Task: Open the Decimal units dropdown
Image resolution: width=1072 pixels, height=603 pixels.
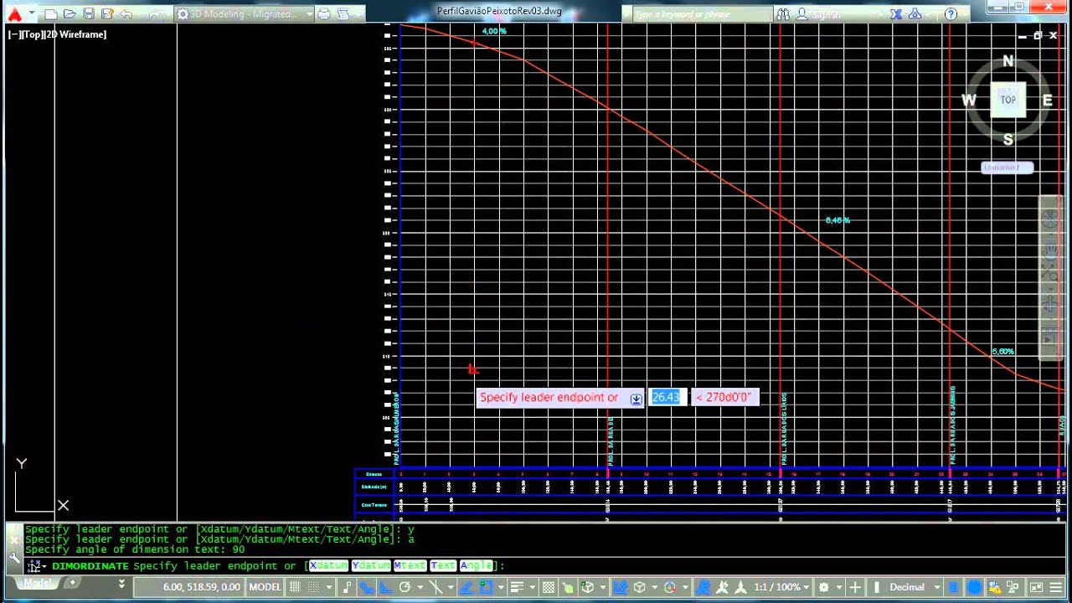Action: (914, 587)
